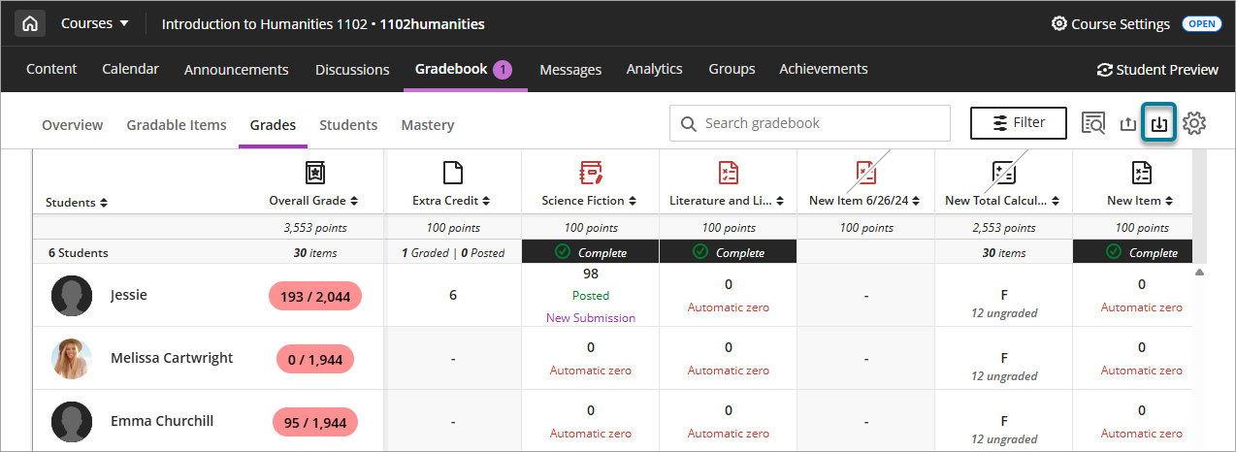Switch to the Gradable Items tab
The width and height of the screenshot is (1236, 452).
tap(177, 125)
